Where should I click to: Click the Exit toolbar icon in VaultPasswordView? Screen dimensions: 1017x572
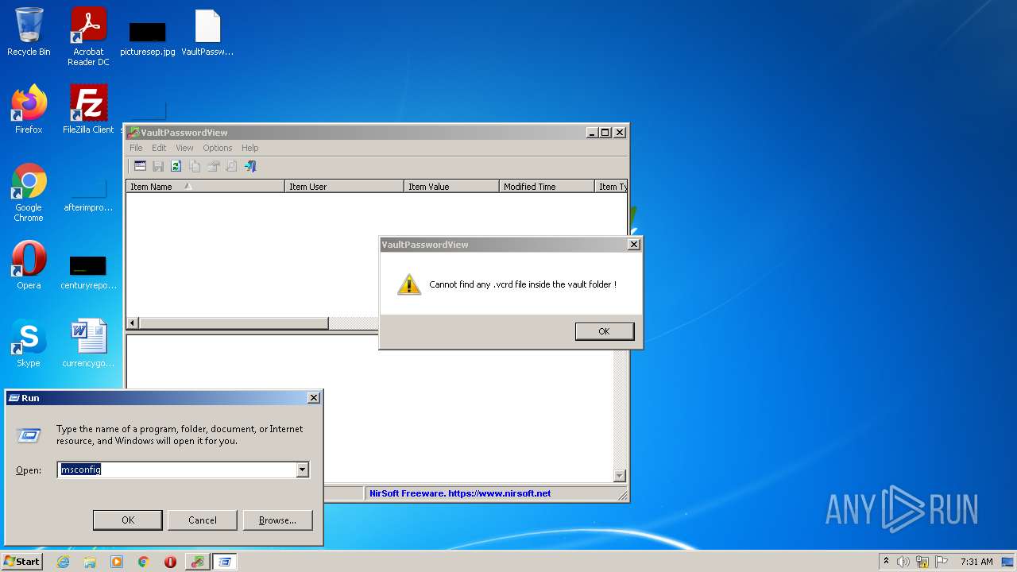[x=250, y=166]
